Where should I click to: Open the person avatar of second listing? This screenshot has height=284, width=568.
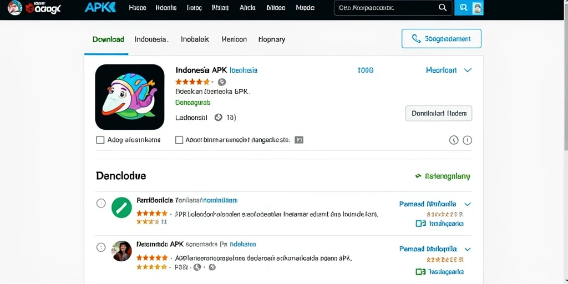tap(121, 251)
